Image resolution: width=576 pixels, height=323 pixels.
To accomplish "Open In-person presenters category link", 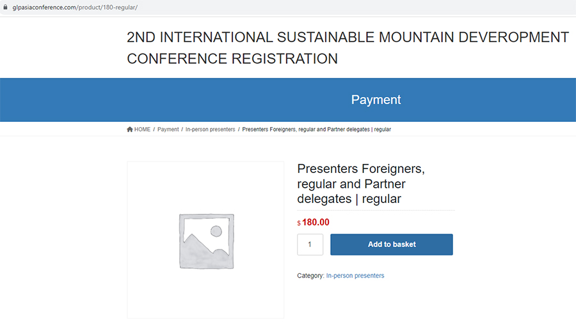I will tap(355, 275).
